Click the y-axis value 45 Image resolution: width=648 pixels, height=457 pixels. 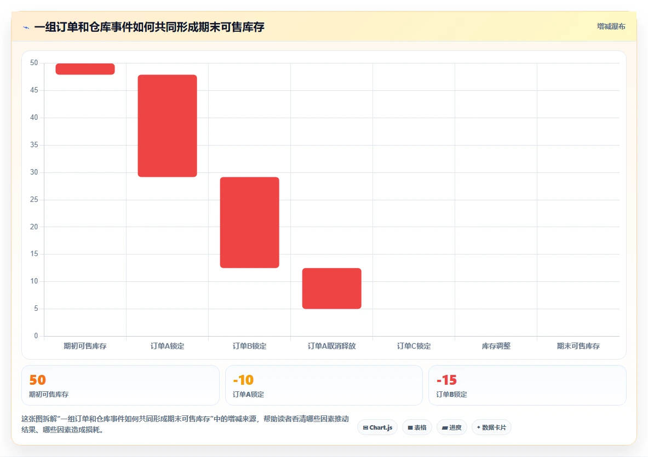pos(34,90)
